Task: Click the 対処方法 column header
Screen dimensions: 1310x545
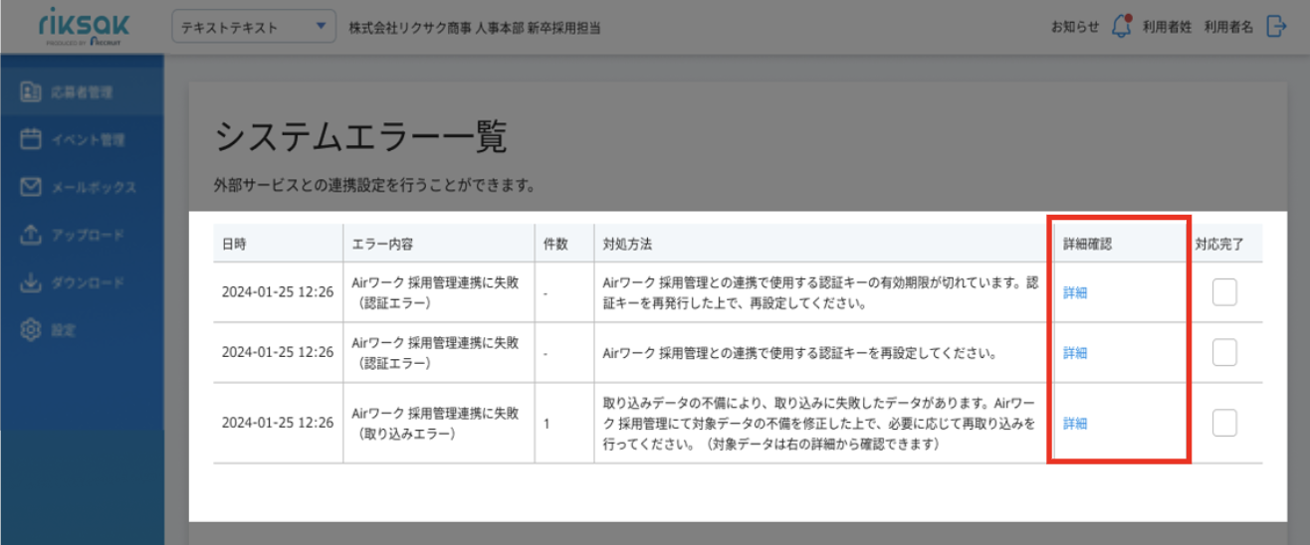Action: point(627,244)
